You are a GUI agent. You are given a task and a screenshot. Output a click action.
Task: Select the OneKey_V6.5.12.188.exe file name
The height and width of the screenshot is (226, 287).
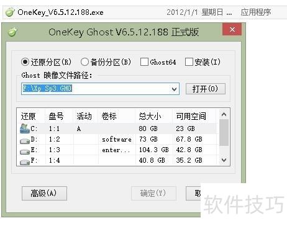60,12
